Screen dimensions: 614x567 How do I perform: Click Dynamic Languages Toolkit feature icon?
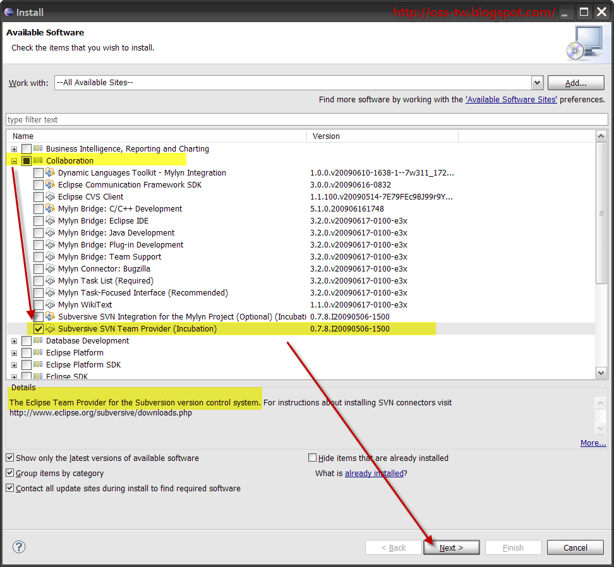pos(50,172)
